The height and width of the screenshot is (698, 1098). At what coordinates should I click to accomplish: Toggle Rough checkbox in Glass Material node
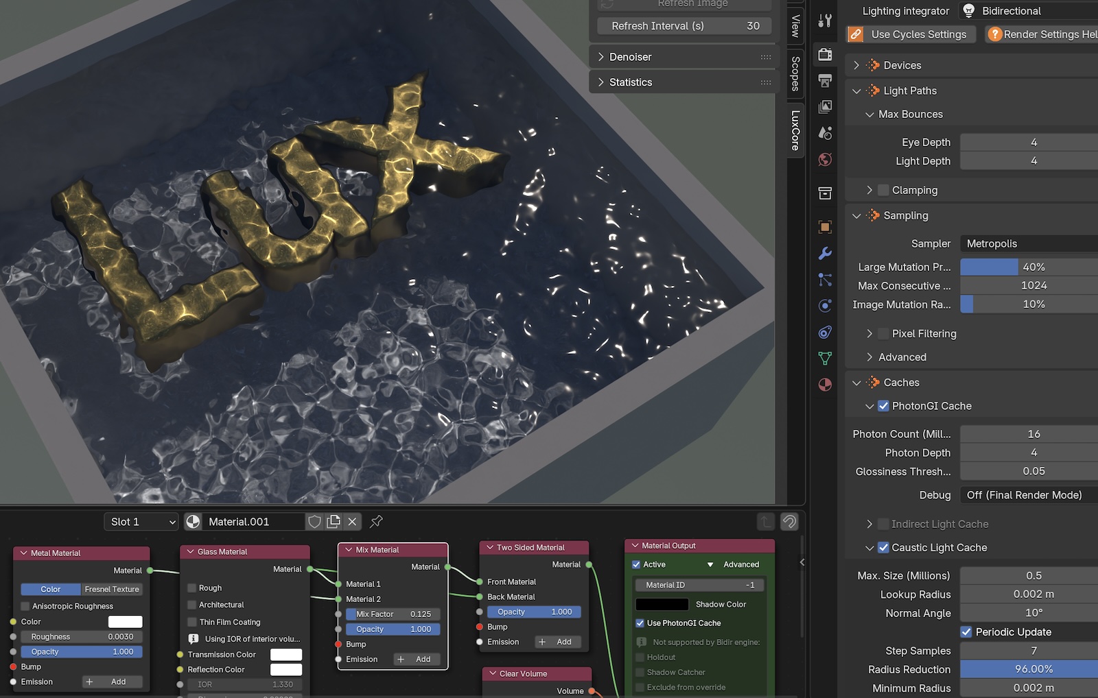[192, 588]
